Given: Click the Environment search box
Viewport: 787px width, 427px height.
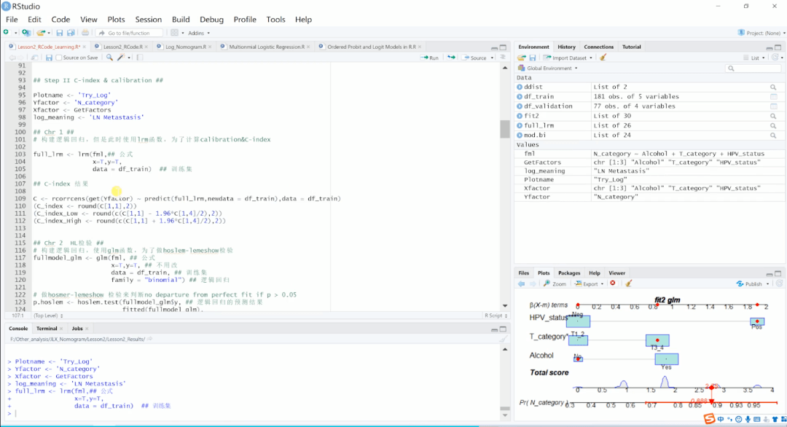Looking at the screenshot, I should [753, 68].
